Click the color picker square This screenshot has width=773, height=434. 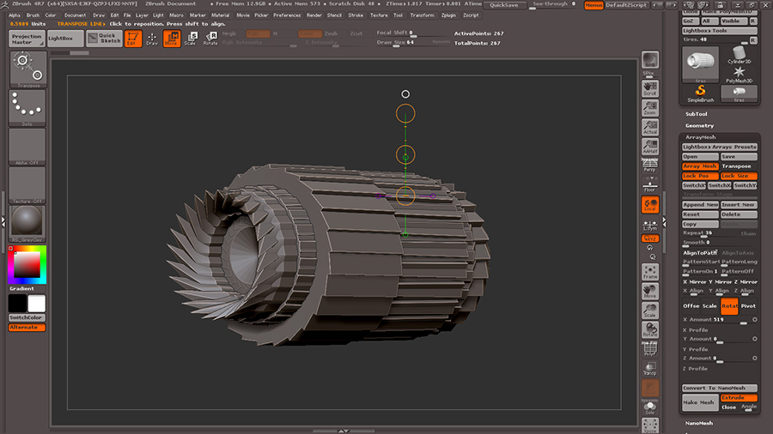[27, 265]
